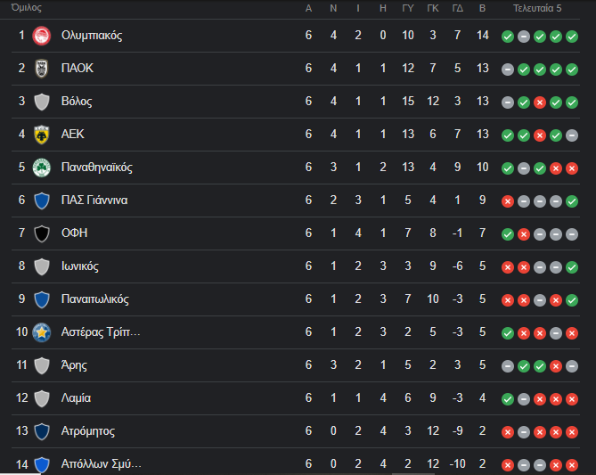
Task: Select the Άρης team name
Action: click(x=74, y=365)
